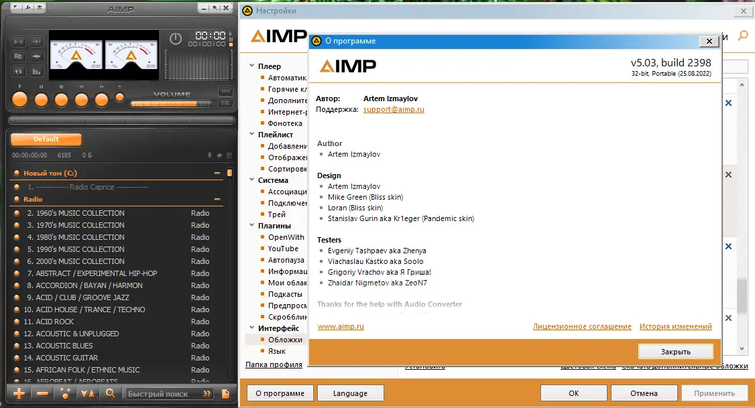Open the misc operations dots icon
Viewport: 755px width, 408px height.
[x=65, y=393]
